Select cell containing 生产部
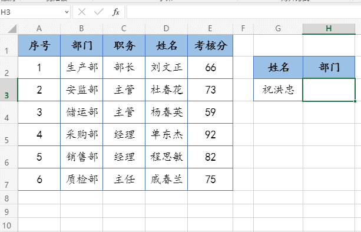The width and height of the screenshot is (361, 232). (x=81, y=68)
